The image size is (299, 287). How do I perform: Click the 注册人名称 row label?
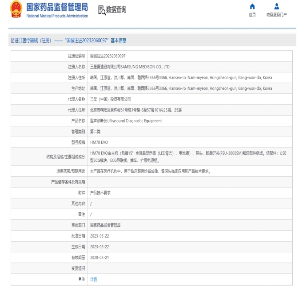(x=76, y=67)
